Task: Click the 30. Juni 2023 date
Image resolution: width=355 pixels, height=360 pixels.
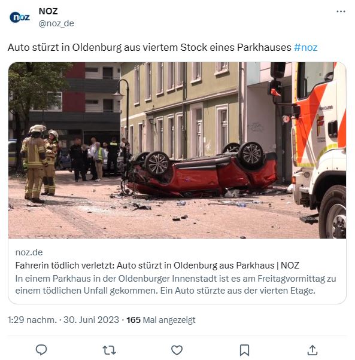Action: [x=91, y=320]
